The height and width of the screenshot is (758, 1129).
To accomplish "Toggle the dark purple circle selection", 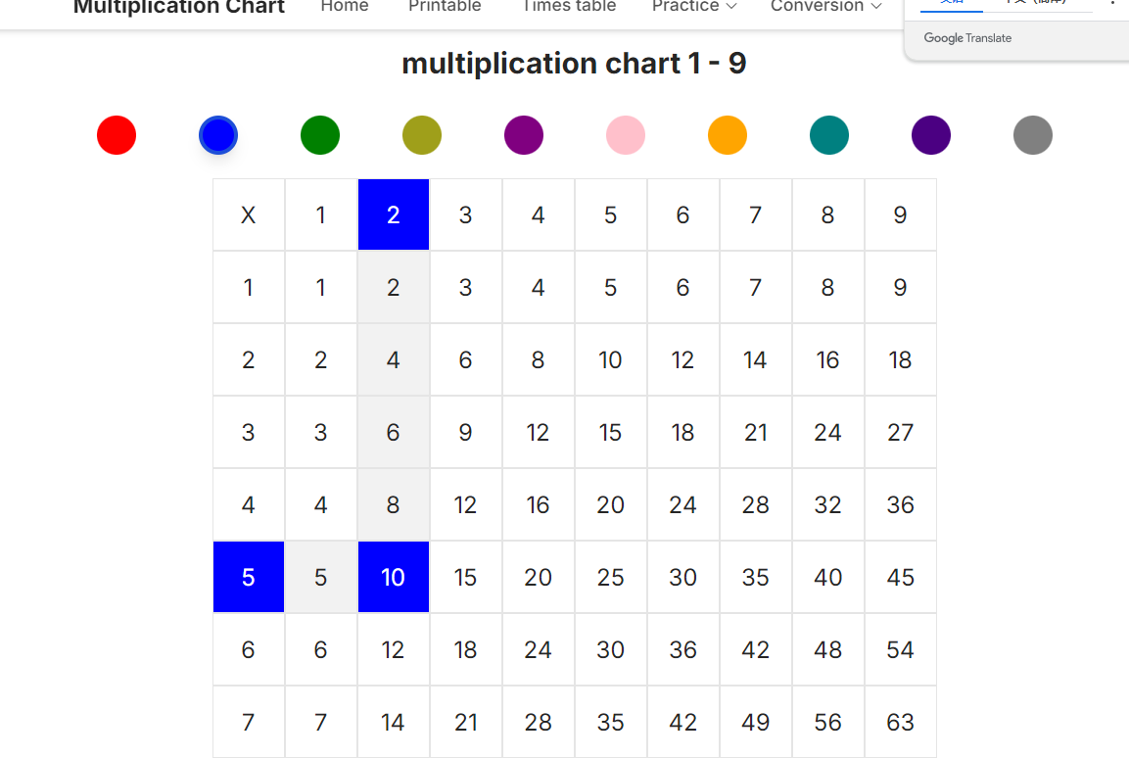I will [x=931, y=135].
